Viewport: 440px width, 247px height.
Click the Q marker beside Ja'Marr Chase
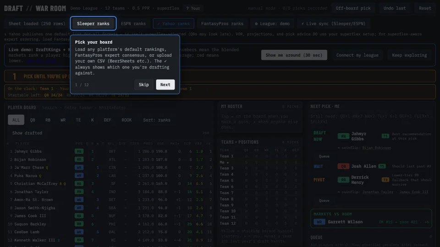click(x=47, y=168)
